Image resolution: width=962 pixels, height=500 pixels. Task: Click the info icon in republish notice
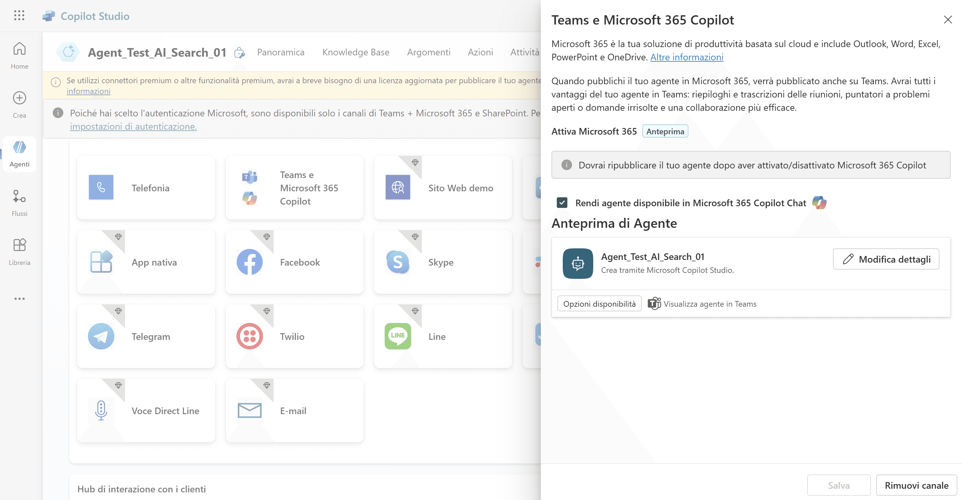click(x=566, y=165)
